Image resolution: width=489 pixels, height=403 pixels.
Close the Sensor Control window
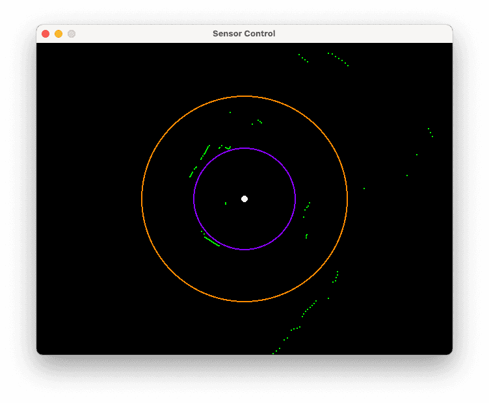pos(46,34)
